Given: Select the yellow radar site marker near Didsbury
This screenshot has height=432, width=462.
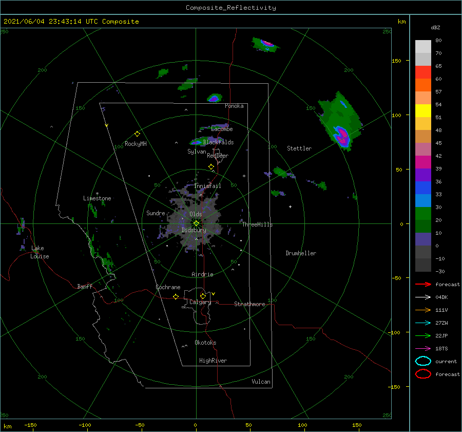Looking at the screenshot, I should [x=196, y=223].
